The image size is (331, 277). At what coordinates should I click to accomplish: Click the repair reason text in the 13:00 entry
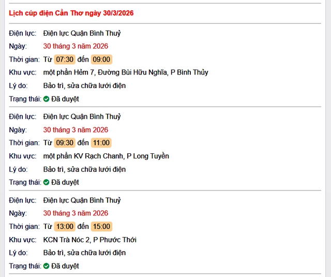[x=84, y=253]
